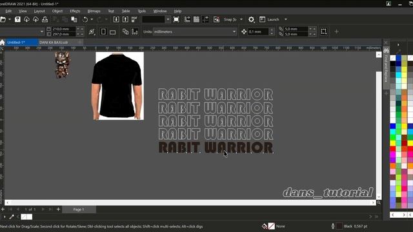413x232 pixels.
Task: Add a page after with the right plus
Action: (58, 209)
